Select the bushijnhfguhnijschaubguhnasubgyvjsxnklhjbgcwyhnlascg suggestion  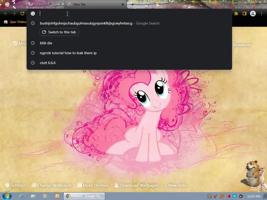(x=129, y=23)
